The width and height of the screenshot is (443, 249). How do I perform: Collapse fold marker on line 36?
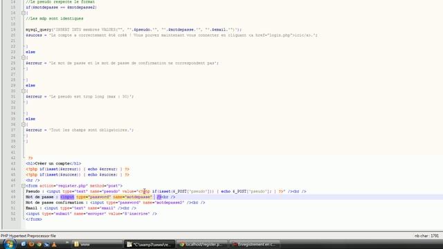click(x=24, y=124)
